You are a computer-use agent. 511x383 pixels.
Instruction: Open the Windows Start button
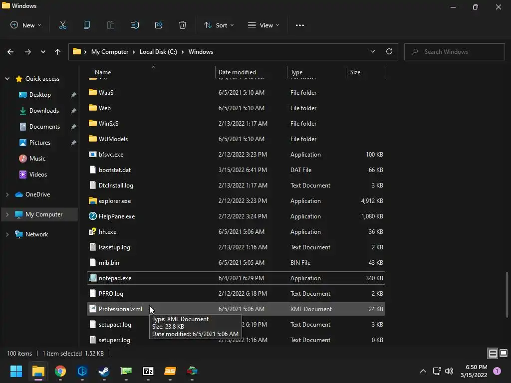click(x=16, y=371)
